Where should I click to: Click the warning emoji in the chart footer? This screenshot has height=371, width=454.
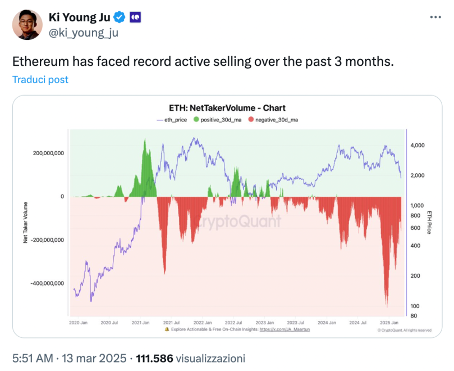click(x=166, y=330)
